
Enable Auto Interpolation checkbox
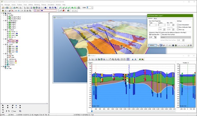point(178,25)
